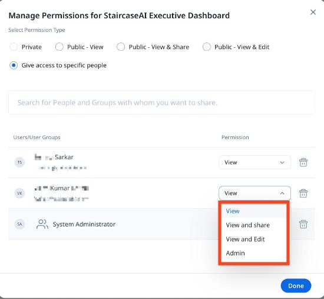
Task: Click the SA avatar icon
Action: coord(19,224)
